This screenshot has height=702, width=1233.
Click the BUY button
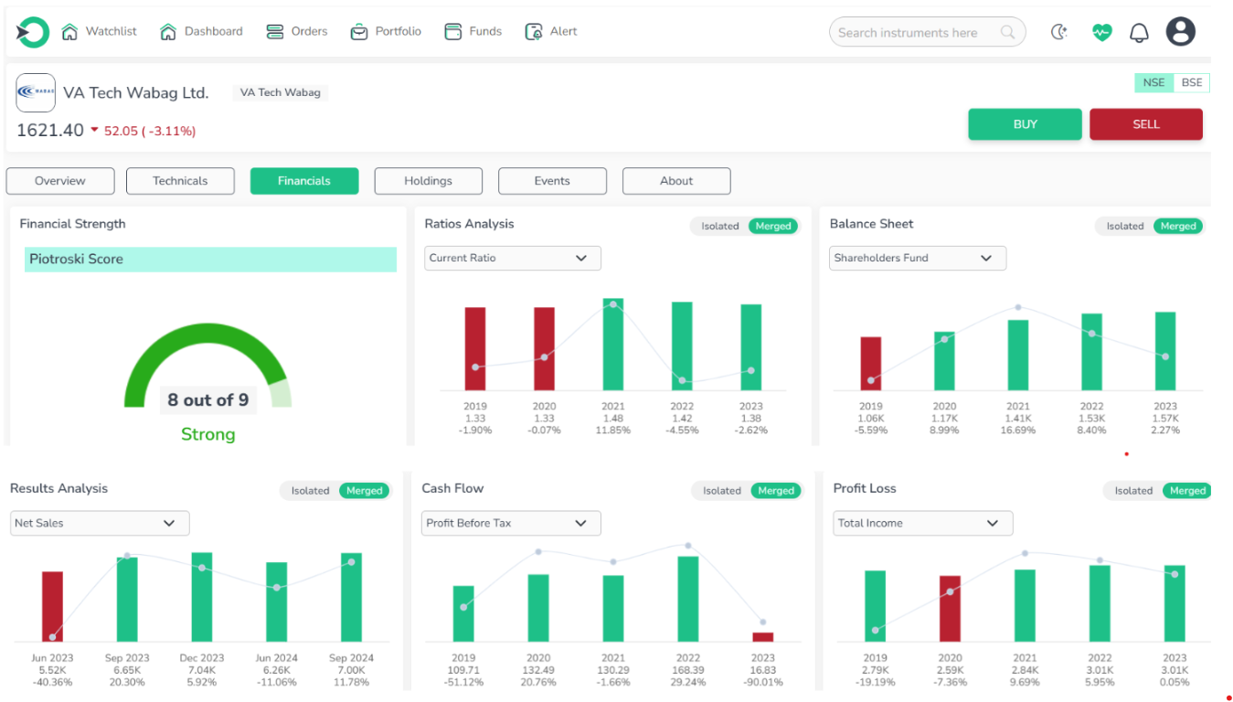pyautogui.click(x=1025, y=124)
